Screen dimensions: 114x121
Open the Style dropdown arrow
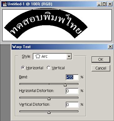coord(69,56)
